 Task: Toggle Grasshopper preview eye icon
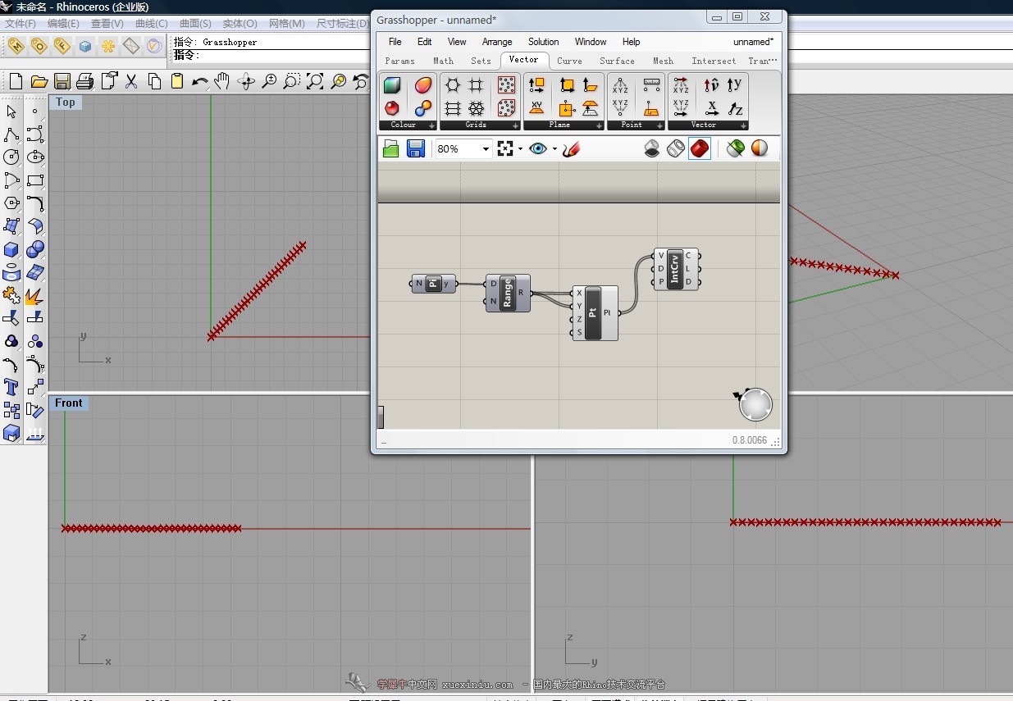[x=538, y=148]
